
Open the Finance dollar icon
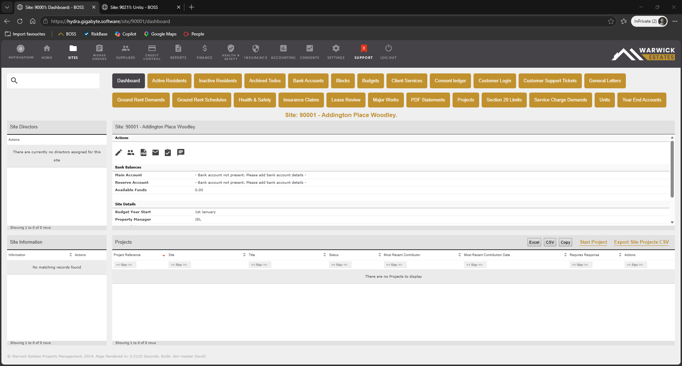coord(205,48)
